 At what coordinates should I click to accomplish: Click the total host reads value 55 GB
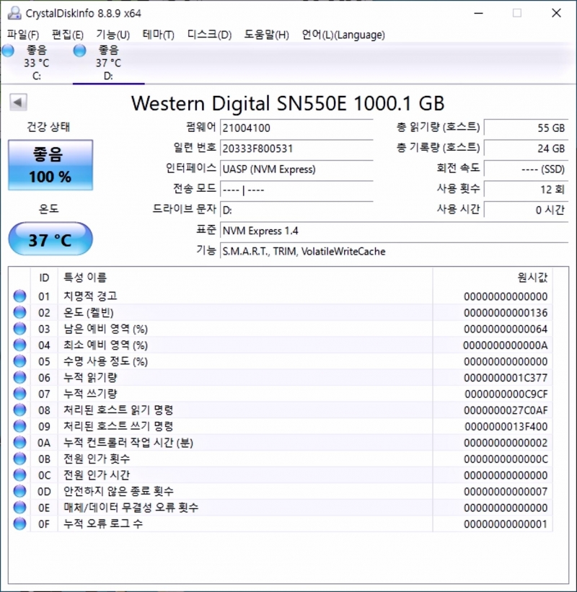526,128
